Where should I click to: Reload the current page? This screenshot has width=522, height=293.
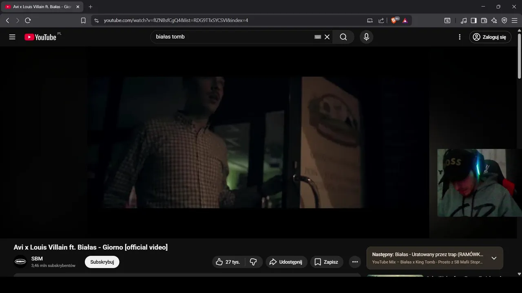click(28, 20)
